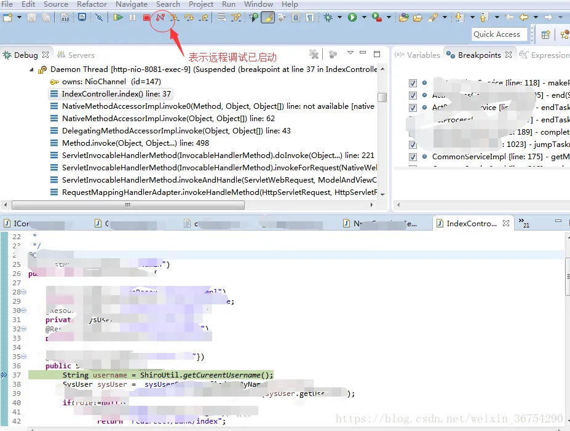Viewport: 570px width, 431px height.
Task: Click the New wizard icon in toolbar
Action: (7, 17)
